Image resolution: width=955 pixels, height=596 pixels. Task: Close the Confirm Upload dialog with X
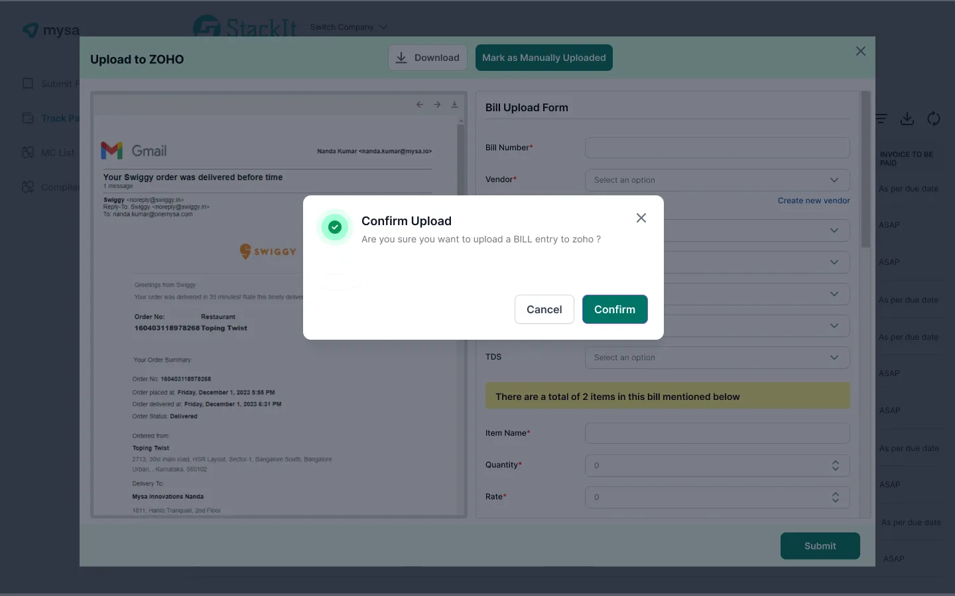pos(641,218)
